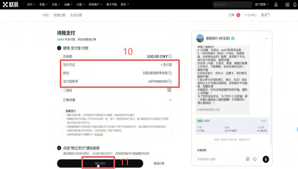The image size is (298, 169).
Task: Switch to the 大宗交易 tab
Action: (76, 15)
